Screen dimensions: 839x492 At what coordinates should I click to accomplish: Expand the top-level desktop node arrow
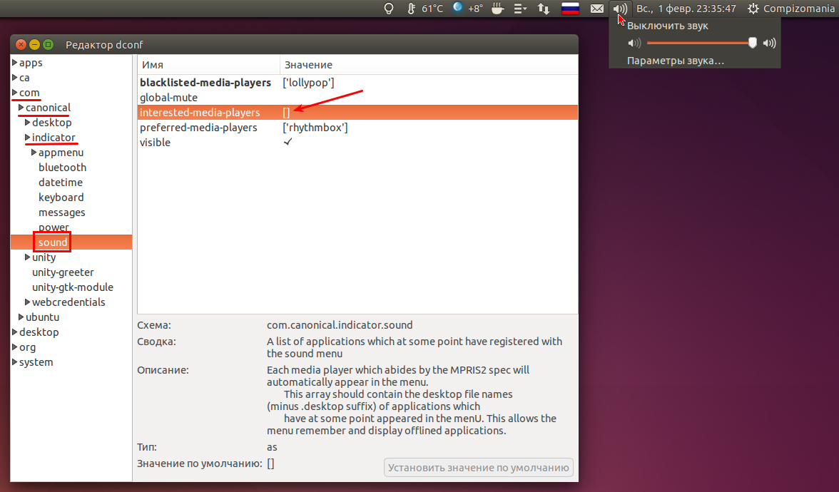(14, 332)
